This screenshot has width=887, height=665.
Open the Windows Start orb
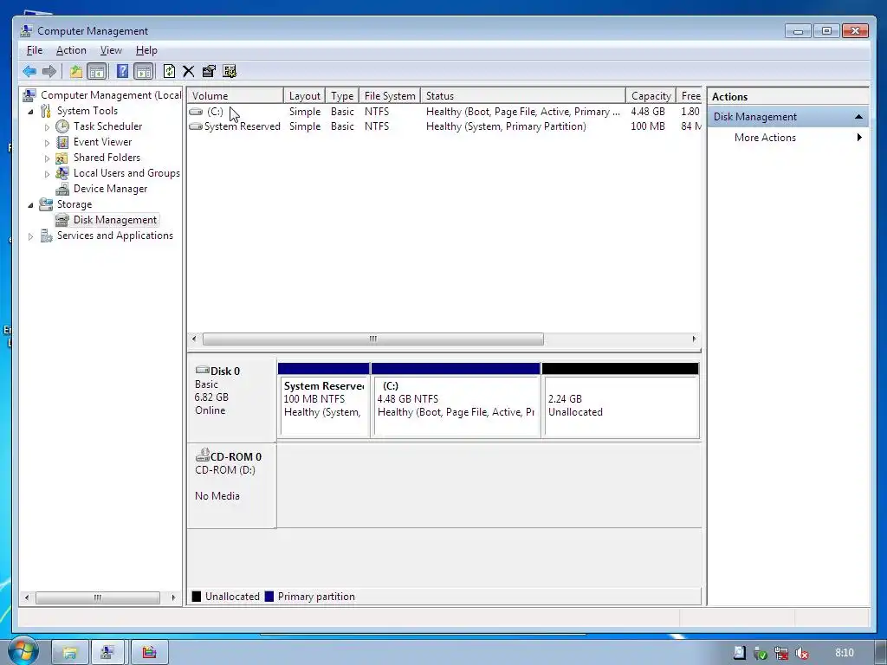tap(23, 652)
